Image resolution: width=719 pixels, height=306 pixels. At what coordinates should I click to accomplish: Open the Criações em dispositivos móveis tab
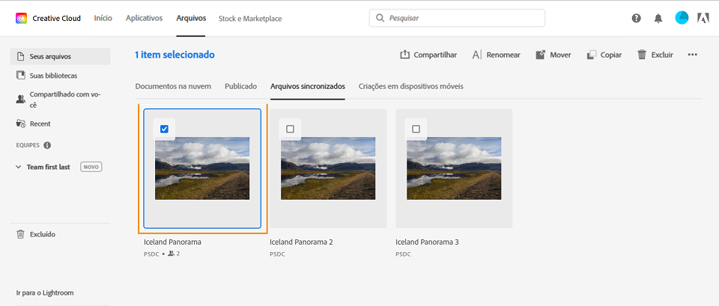pyautogui.click(x=410, y=86)
